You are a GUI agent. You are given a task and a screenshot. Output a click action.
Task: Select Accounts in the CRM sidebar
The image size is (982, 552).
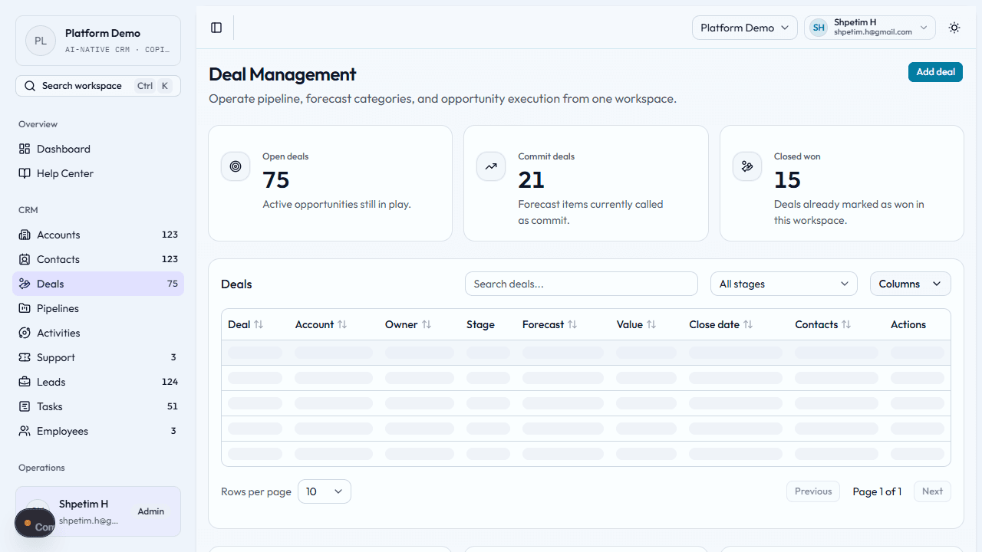pos(58,235)
